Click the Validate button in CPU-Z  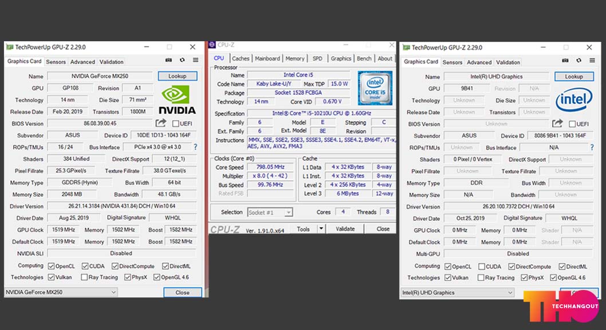click(x=345, y=229)
